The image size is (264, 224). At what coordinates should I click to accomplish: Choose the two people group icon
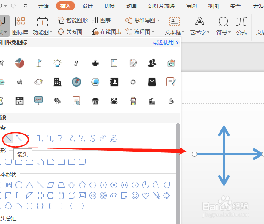pyautogui.click(x=152, y=63)
